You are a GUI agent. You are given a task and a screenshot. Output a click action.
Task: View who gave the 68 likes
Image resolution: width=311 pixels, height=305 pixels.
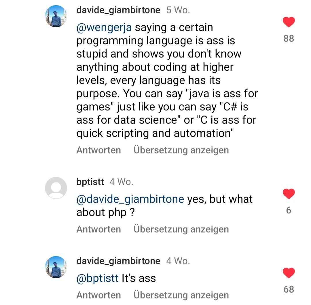[289, 289]
